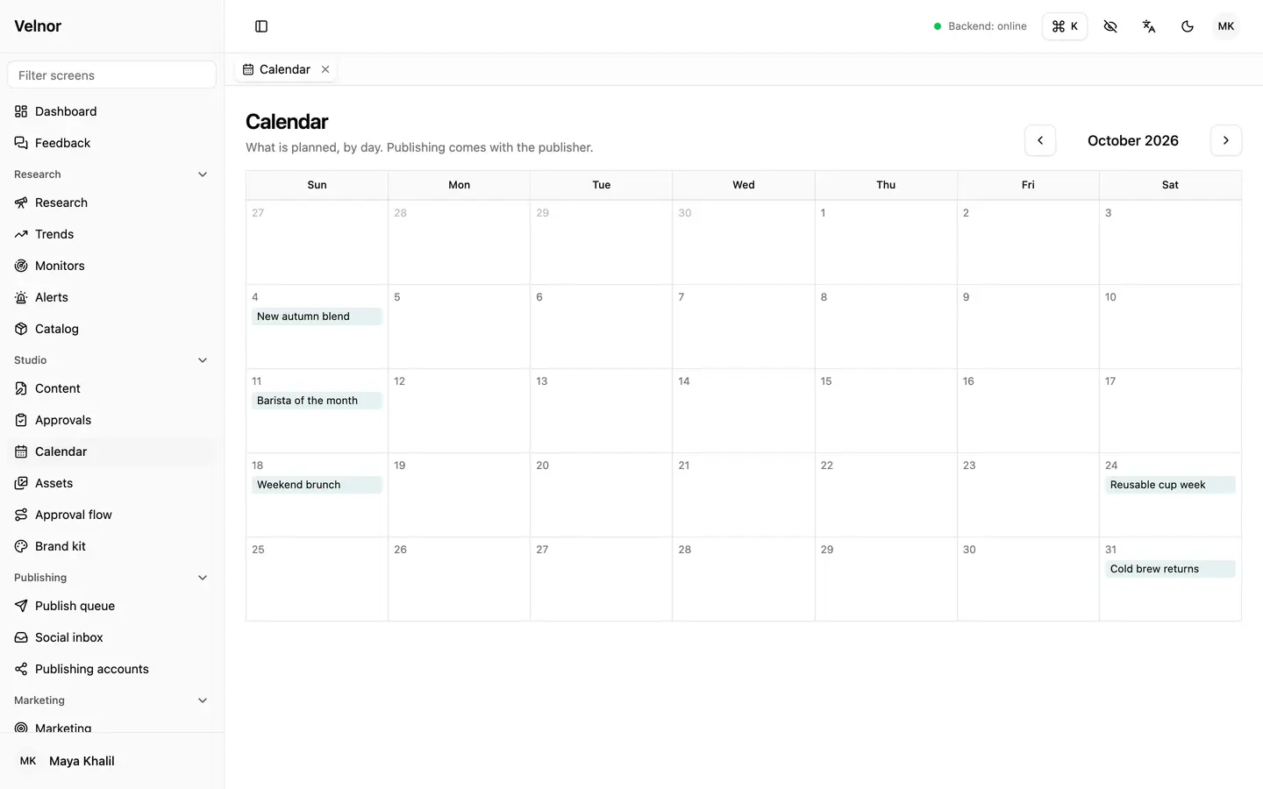Click the Sat column header
This screenshot has width=1263, height=789.
point(1170,185)
